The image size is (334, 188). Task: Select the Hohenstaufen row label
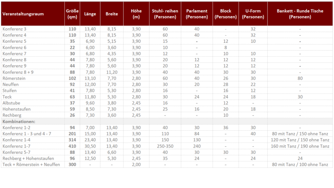17,109
